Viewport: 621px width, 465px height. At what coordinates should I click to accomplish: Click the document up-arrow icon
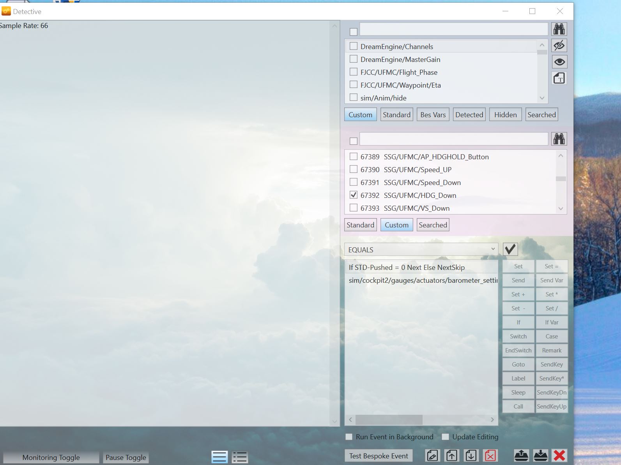coord(452,455)
